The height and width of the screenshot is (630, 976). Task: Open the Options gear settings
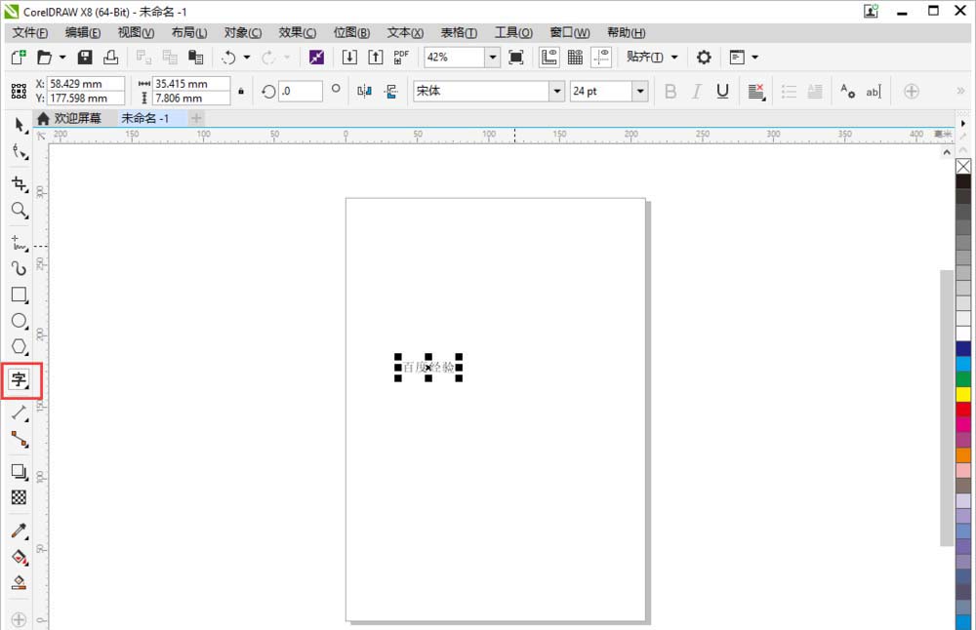point(703,58)
